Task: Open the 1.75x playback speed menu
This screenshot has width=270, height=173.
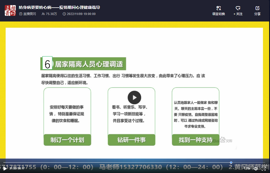Action: coord(247,168)
